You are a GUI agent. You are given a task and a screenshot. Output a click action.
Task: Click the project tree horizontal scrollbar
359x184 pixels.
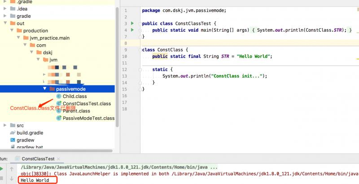tap(56, 151)
